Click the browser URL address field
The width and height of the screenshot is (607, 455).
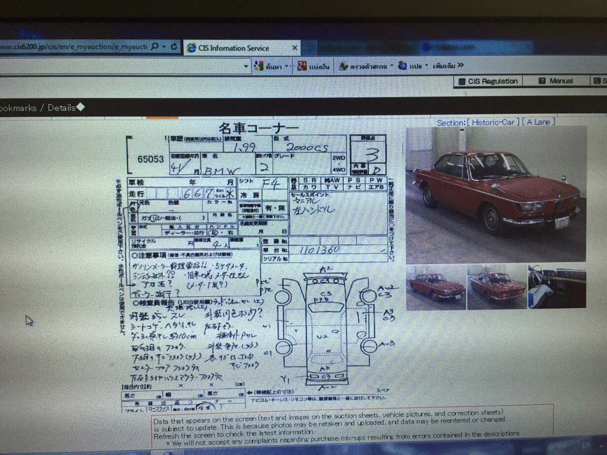[74, 46]
